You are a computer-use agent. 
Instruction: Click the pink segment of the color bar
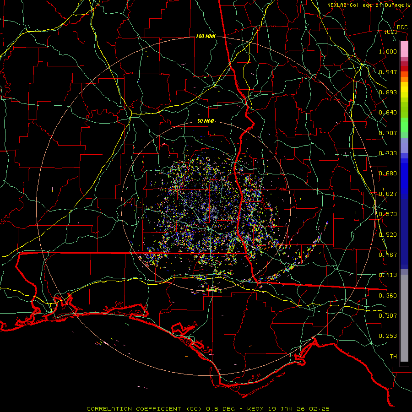click(x=404, y=49)
